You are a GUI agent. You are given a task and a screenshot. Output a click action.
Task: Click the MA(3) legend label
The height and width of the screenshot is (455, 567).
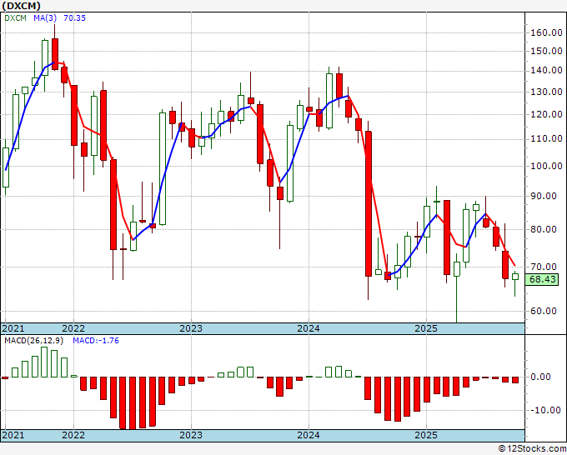pos(45,17)
